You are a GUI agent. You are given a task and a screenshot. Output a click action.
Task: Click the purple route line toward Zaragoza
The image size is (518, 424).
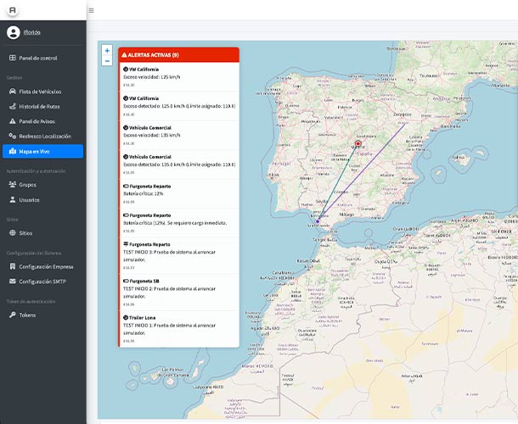pos(362,172)
